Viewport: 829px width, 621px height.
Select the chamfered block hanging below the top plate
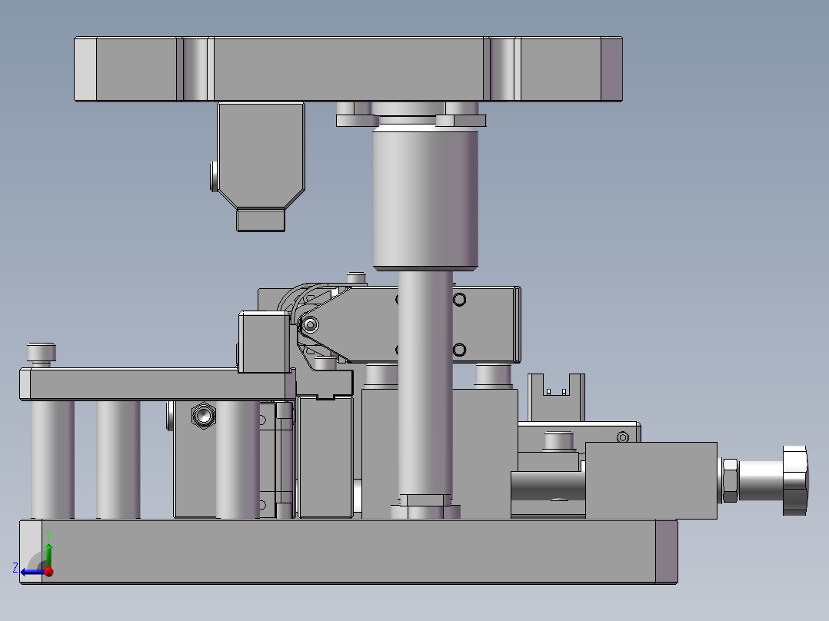(261, 167)
